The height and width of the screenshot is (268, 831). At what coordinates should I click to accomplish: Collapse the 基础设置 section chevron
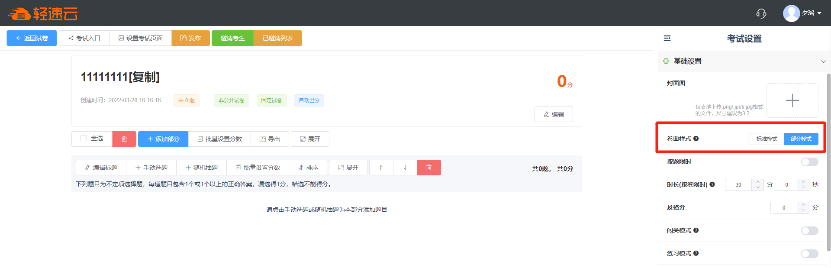coord(823,61)
